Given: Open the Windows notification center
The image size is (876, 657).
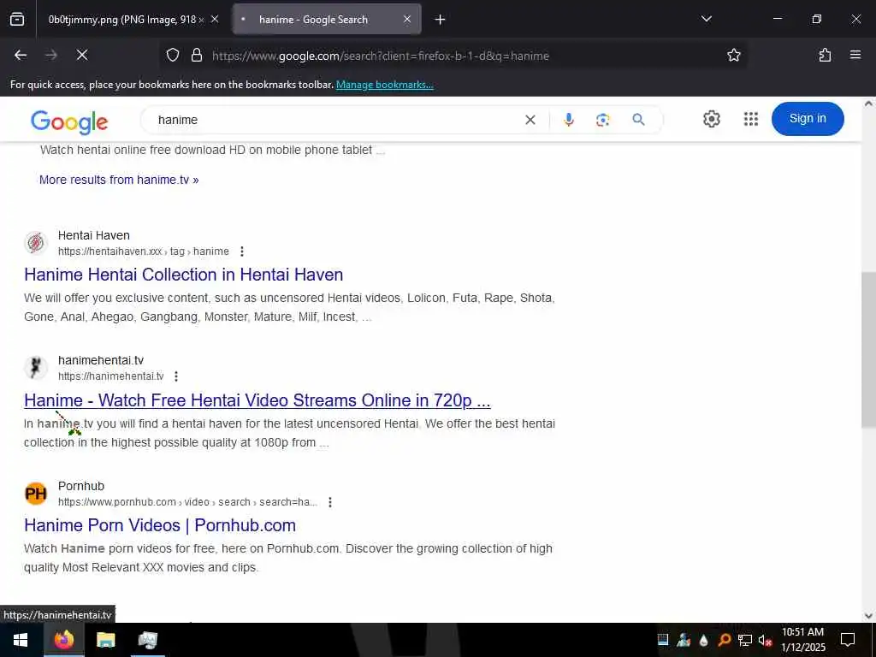Looking at the screenshot, I should coord(848,640).
